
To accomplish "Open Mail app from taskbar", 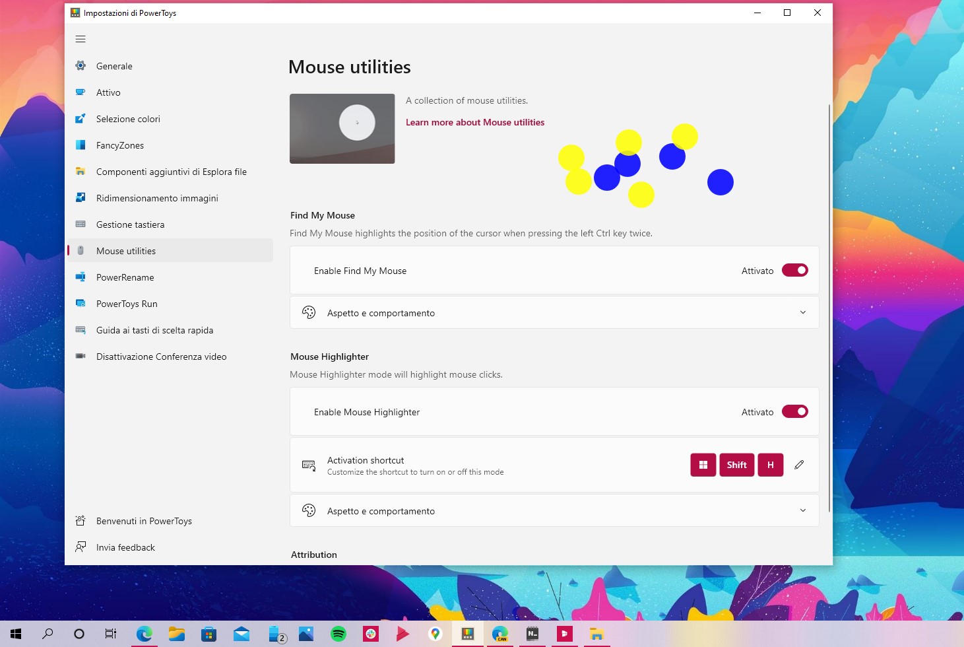I will (241, 634).
